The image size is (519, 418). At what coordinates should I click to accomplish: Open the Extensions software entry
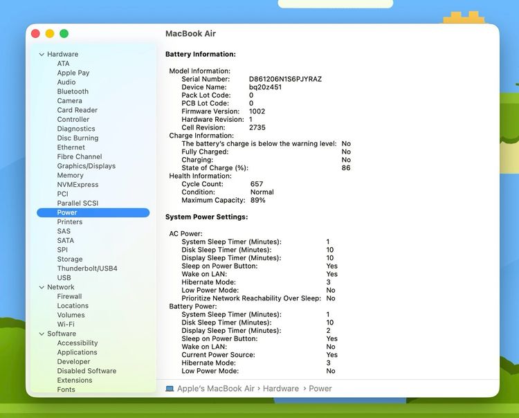coord(75,380)
